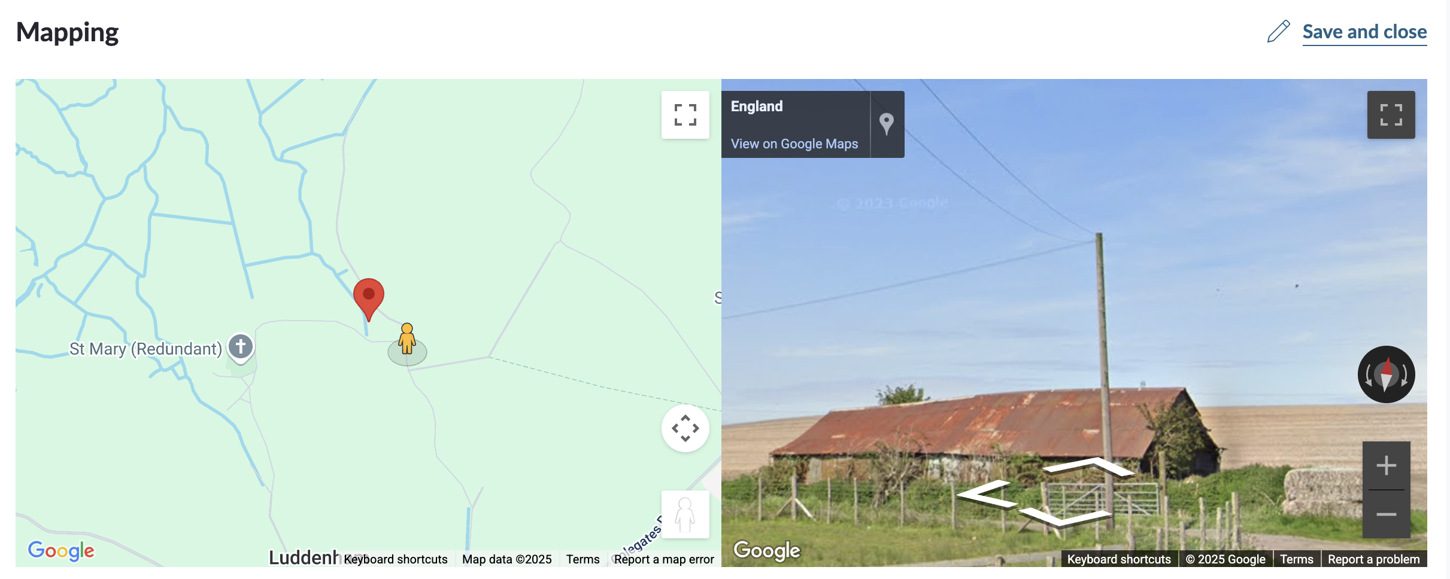
Task: Toggle fullscreen on the Street View panel
Action: click(x=1391, y=115)
